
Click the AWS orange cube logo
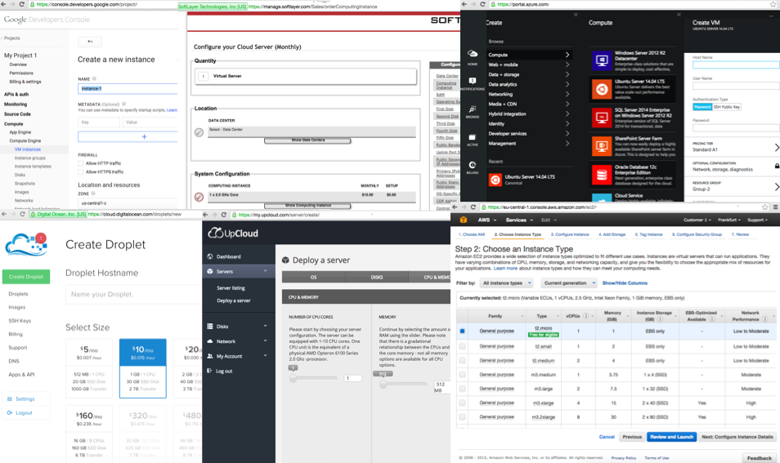463,220
